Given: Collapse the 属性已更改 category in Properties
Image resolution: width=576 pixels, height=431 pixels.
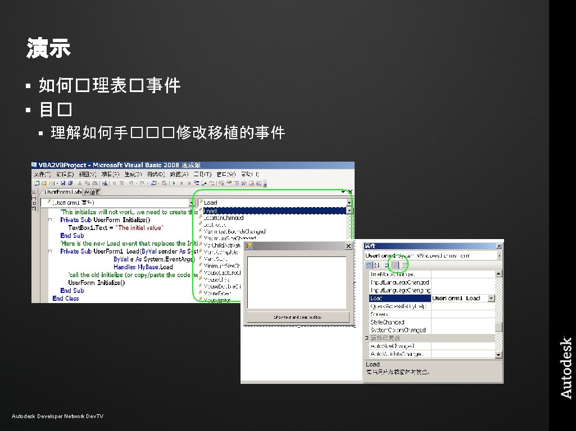Looking at the screenshot, I should point(366,338).
